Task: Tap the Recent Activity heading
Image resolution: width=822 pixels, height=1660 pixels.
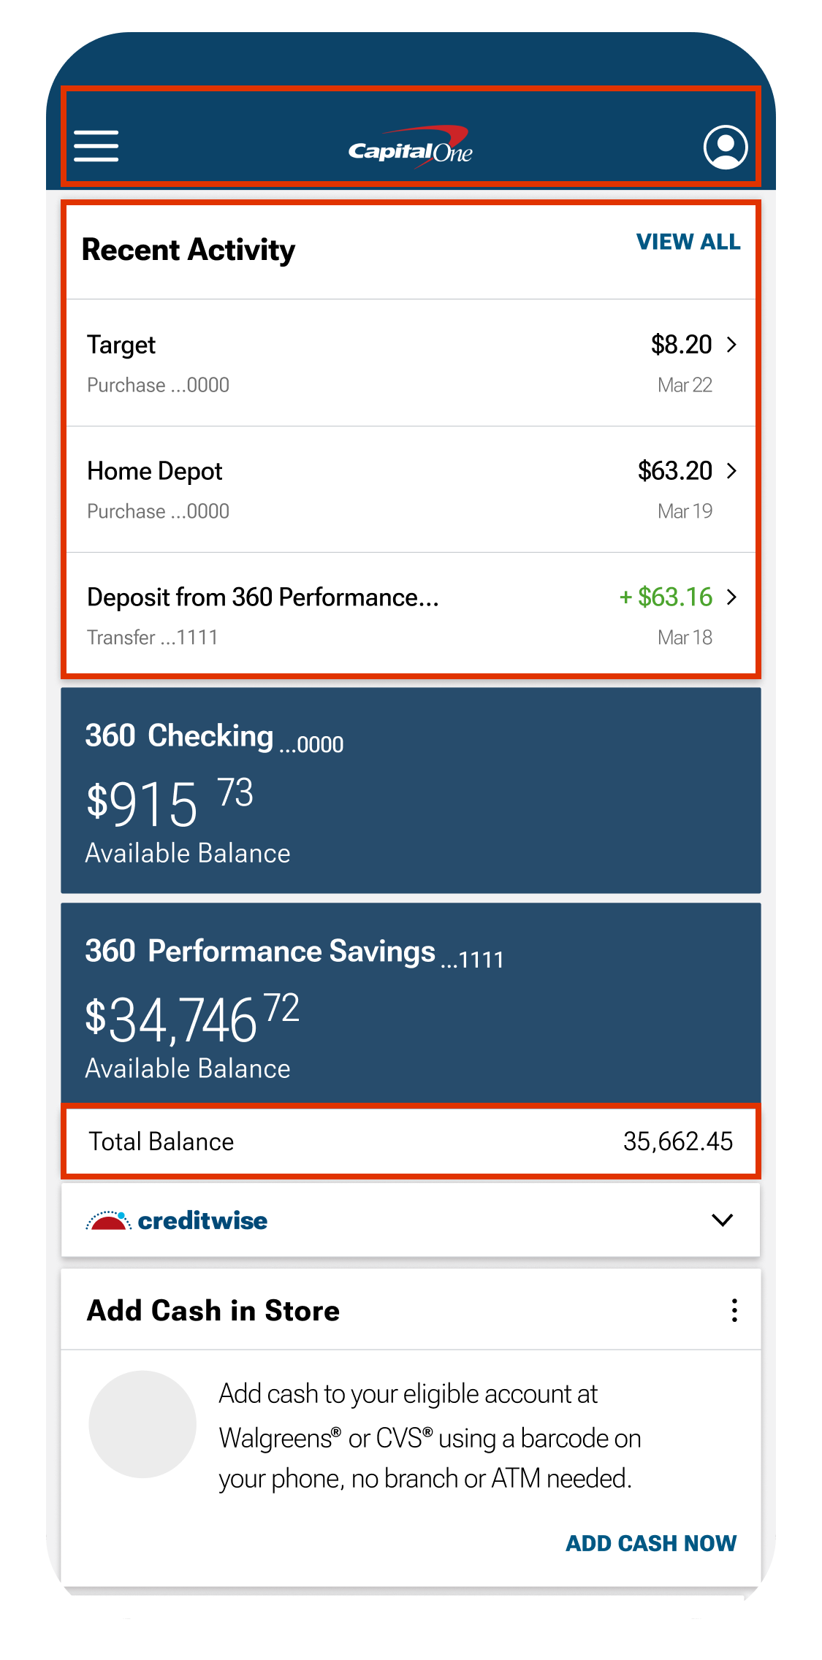Action: pyautogui.click(x=189, y=250)
